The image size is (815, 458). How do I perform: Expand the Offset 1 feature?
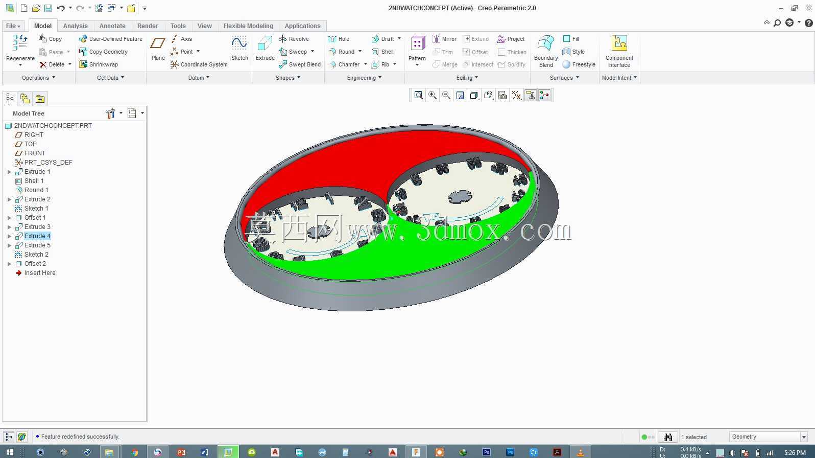(9, 218)
